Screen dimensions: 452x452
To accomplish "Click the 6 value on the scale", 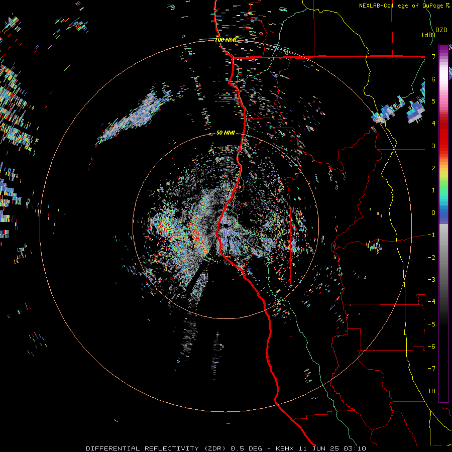I will point(433,79).
